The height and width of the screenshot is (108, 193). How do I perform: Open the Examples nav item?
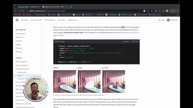click(62, 20)
